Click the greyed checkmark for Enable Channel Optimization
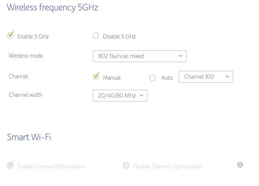Screen dimensions: 259x186 pyautogui.click(x=11, y=165)
